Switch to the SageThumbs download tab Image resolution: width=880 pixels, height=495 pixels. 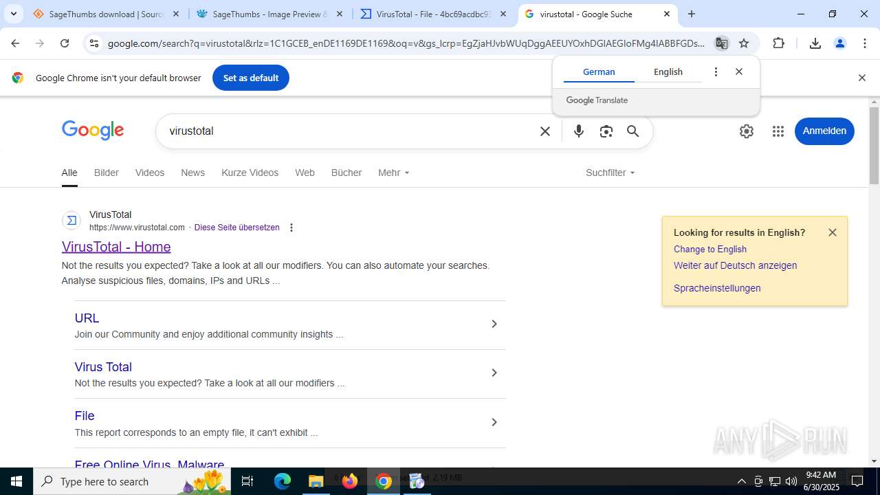107,14
